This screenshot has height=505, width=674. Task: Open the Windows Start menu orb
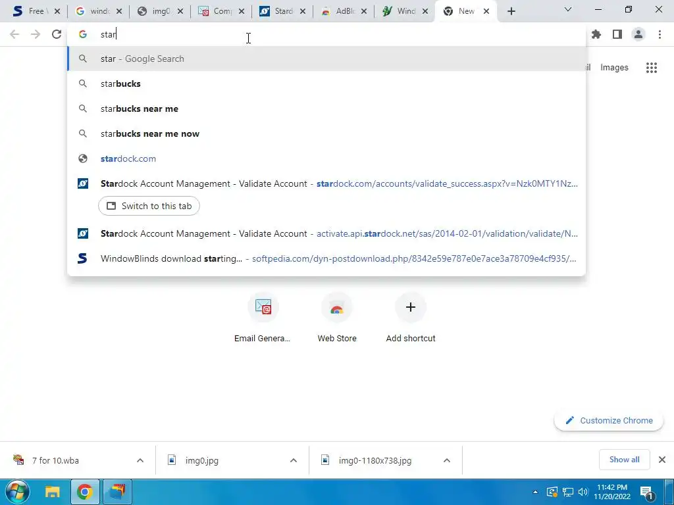pos(17,492)
